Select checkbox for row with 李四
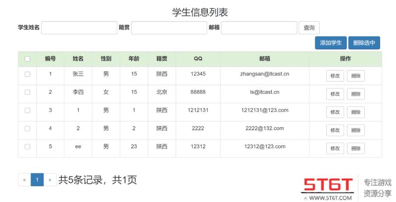The image size is (396, 202). 28,93
